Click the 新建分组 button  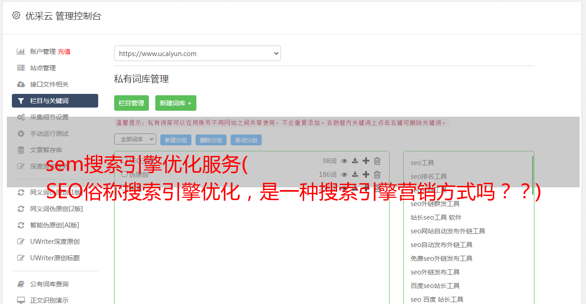pyautogui.click(x=176, y=140)
